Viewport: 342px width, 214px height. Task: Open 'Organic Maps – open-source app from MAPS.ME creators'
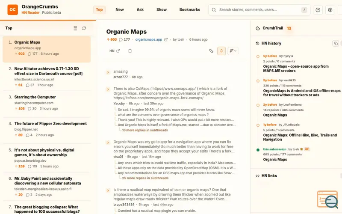[x=296, y=68]
